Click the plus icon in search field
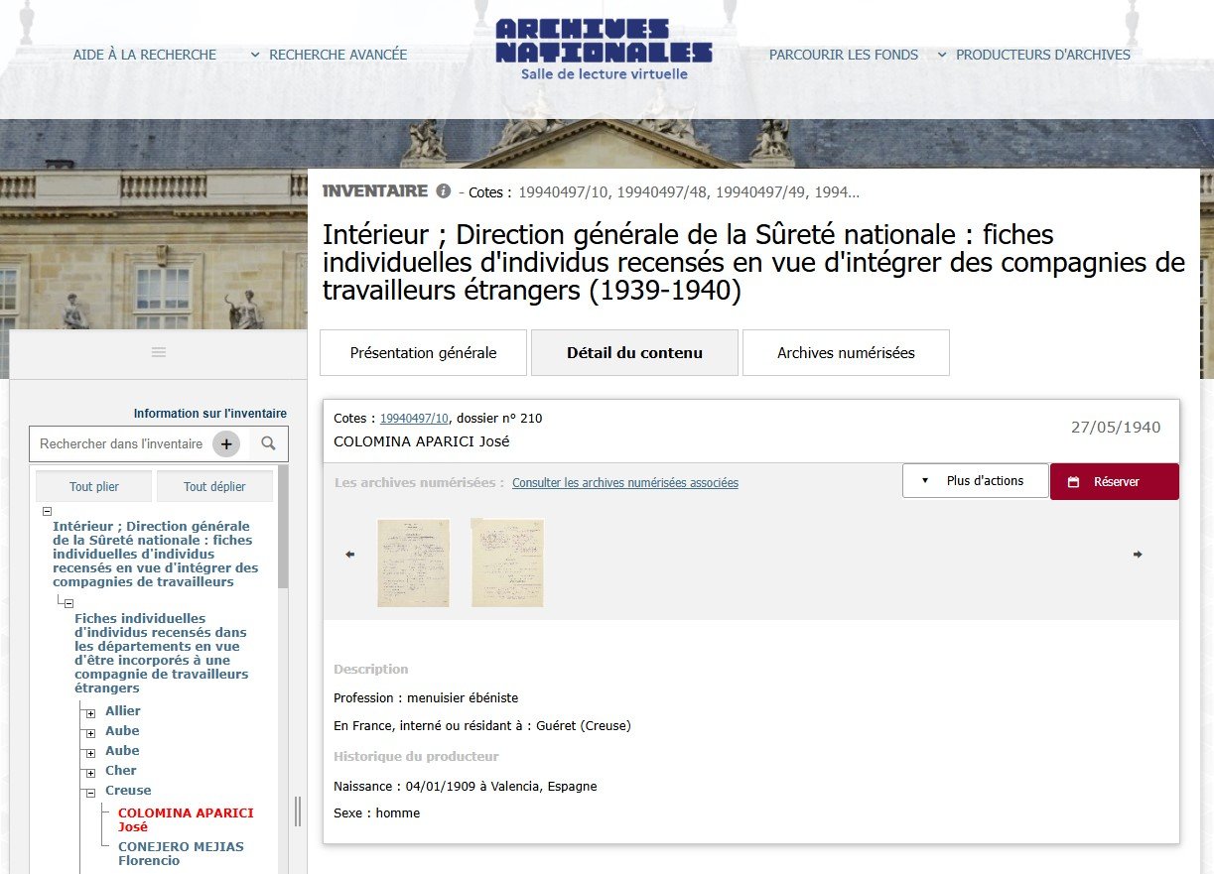The image size is (1214, 874). coord(226,443)
